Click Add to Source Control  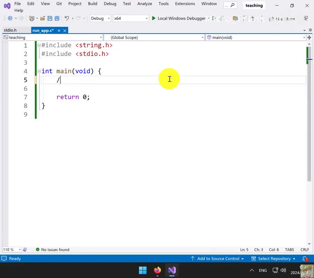(217, 259)
